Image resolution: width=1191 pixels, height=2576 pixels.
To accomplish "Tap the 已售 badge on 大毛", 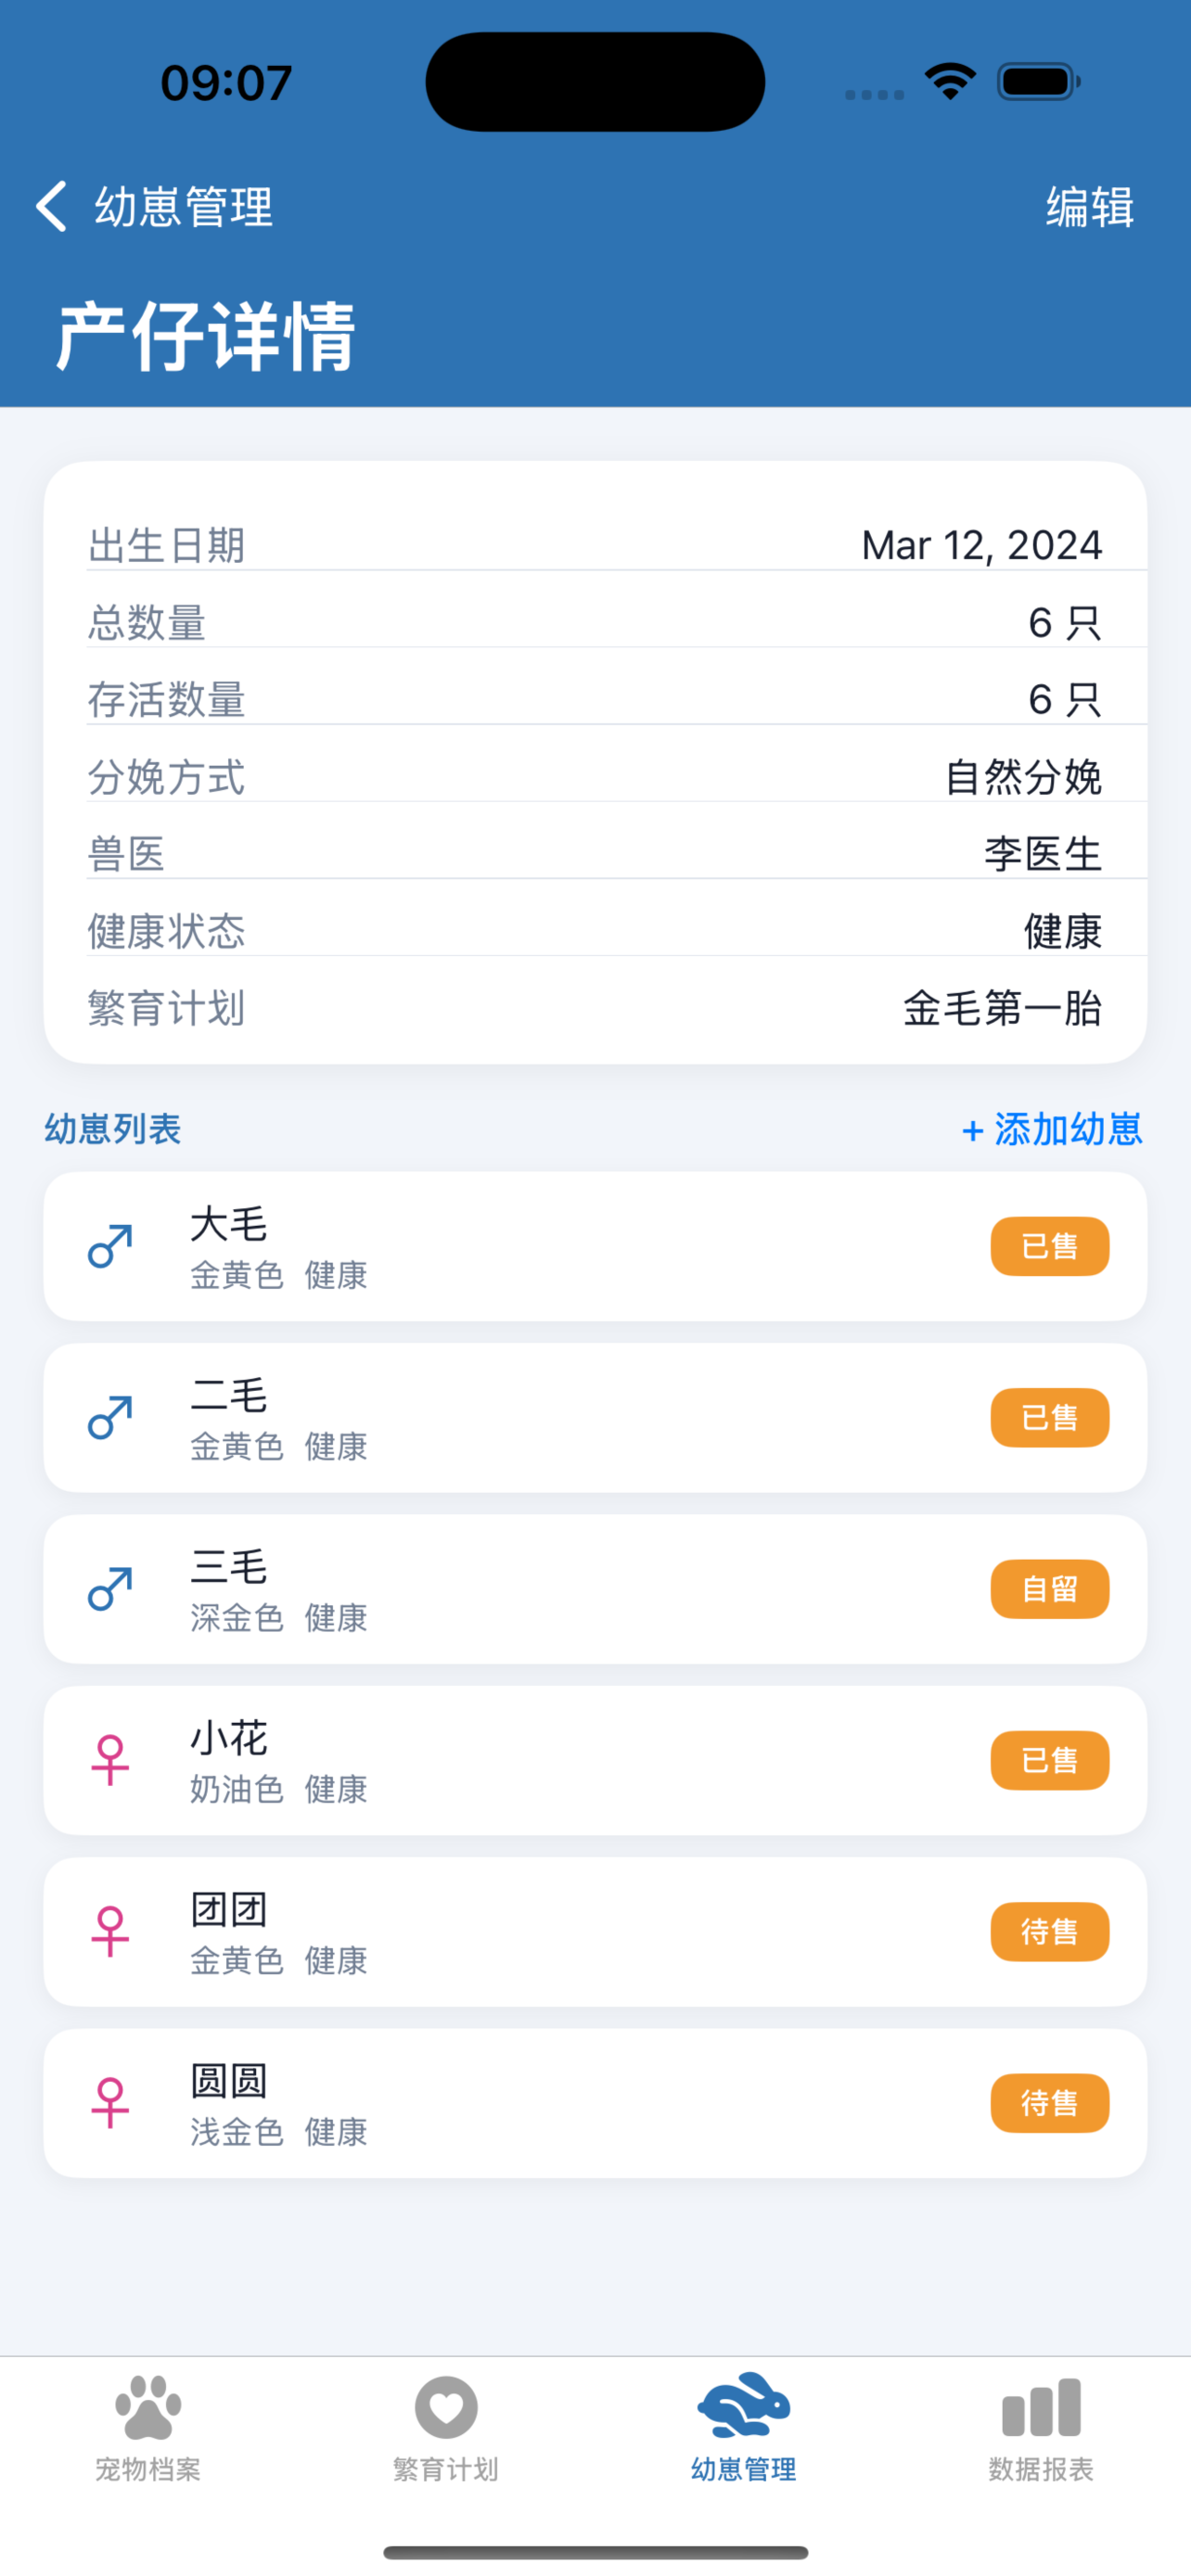I will 1050,1246.
